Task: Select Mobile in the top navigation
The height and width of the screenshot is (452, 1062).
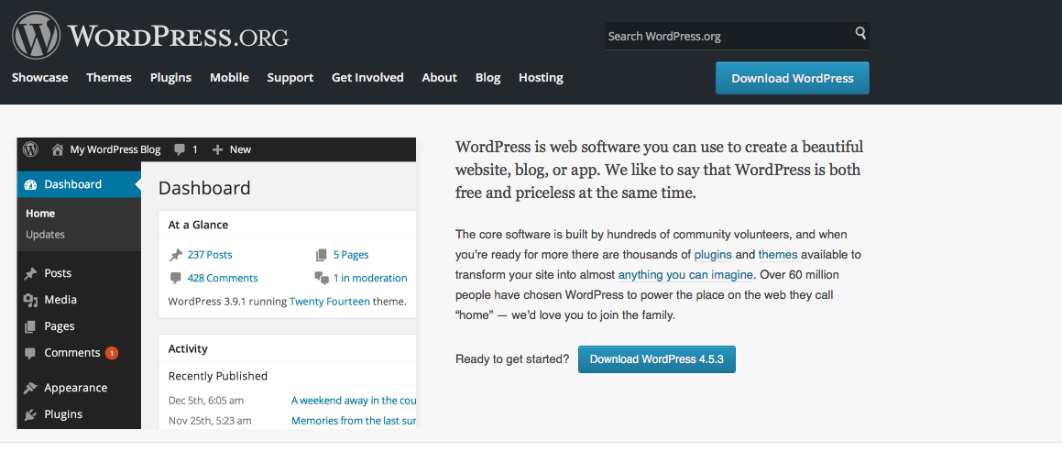Action: coord(230,77)
